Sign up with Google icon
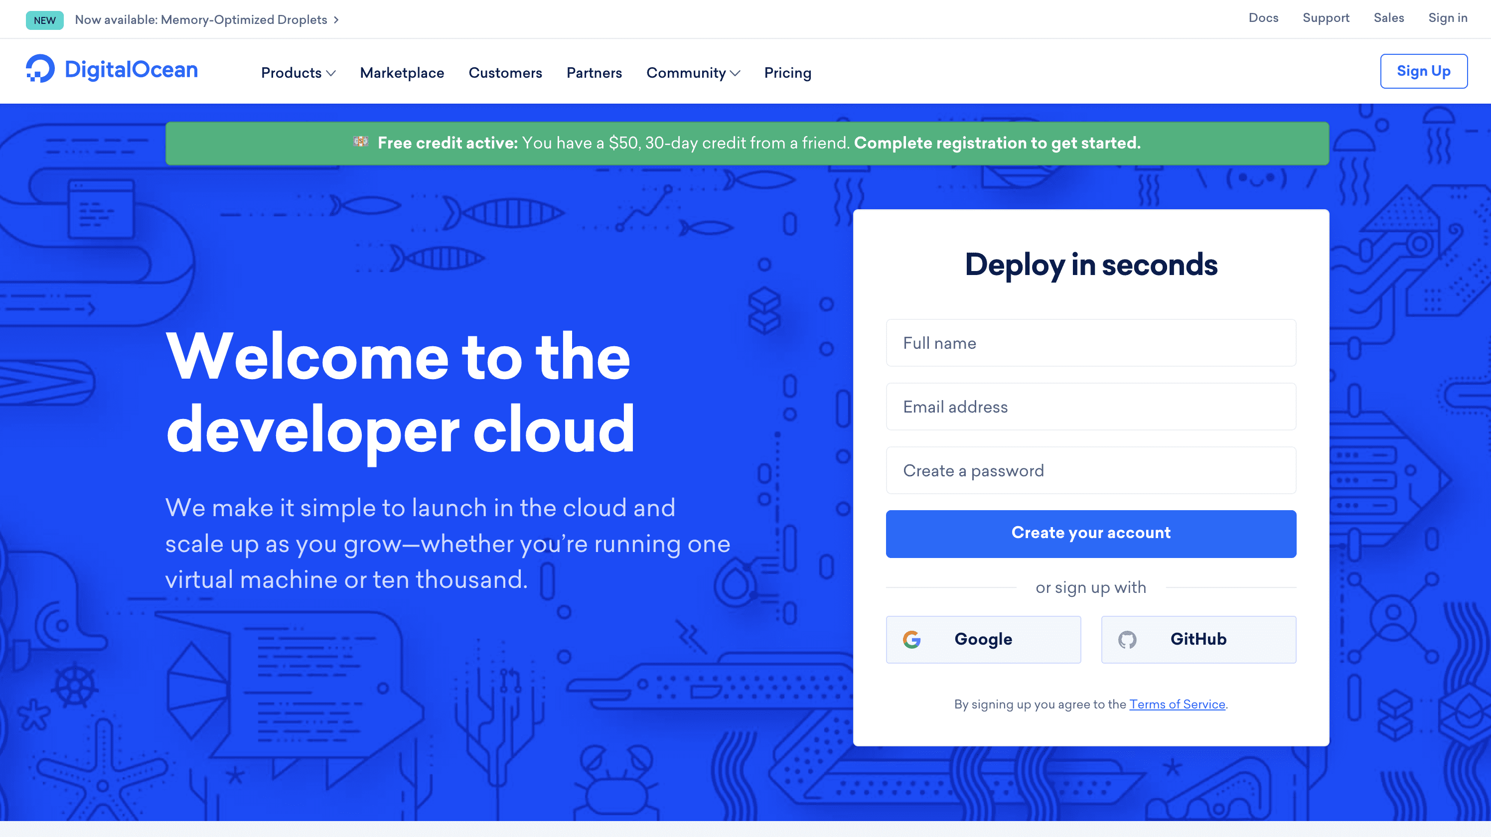 [x=911, y=639]
